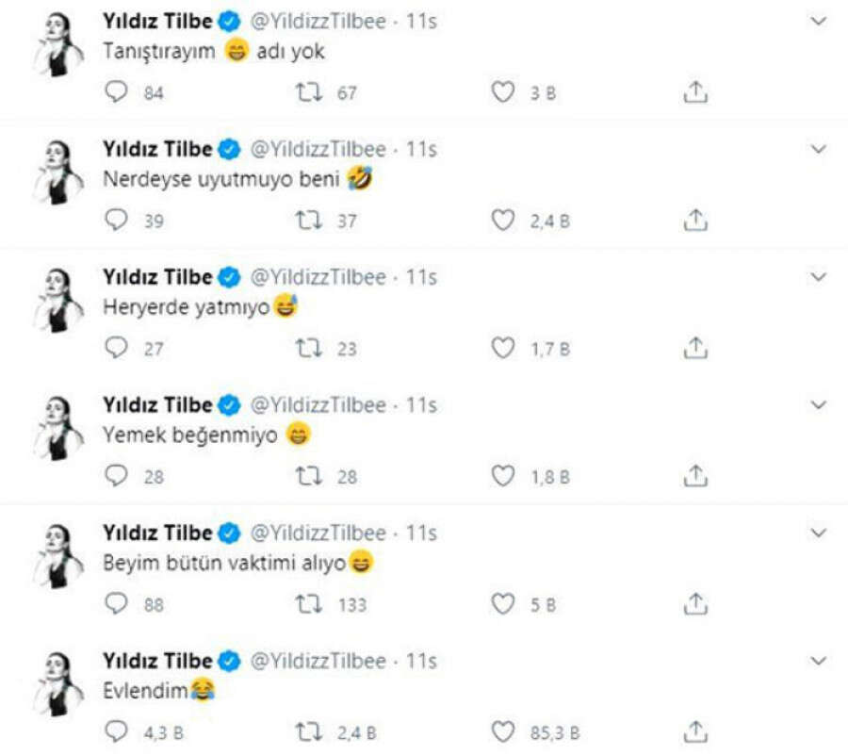This screenshot has height=755, width=848.
Task: Like the 'Heryerde yatmıyo' tweet
Action: pyautogui.click(x=503, y=348)
